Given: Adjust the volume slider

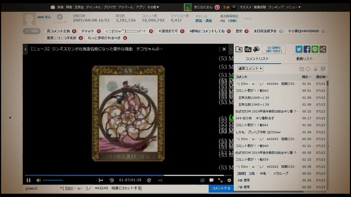Looking at the screenshot, I should point(53,180).
